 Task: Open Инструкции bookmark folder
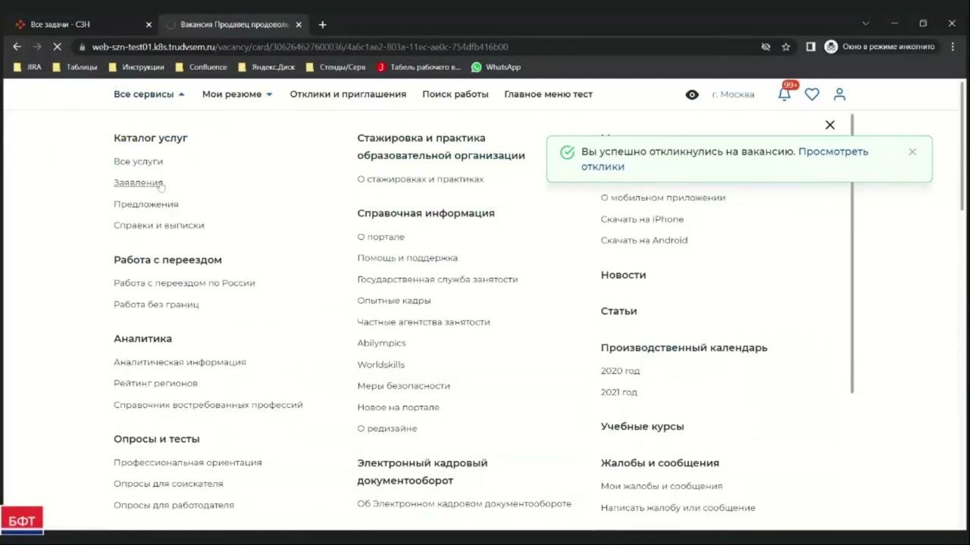(x=136, y=67)
